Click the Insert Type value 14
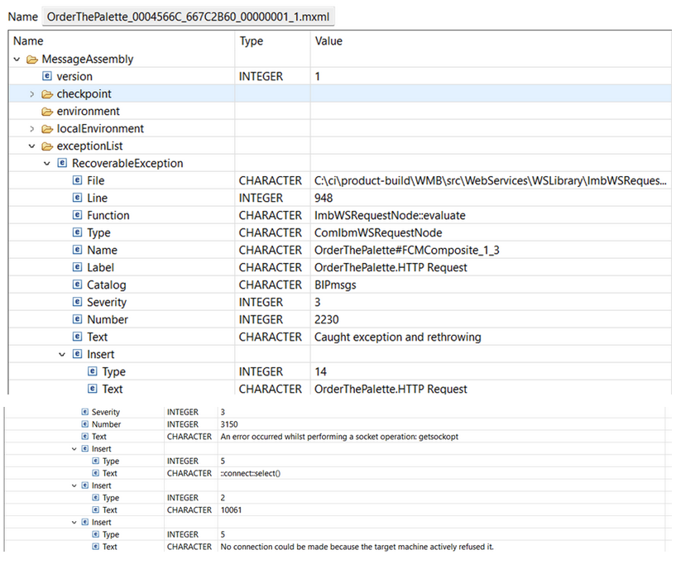Screen dimensions: 676x569 pos(320,371)
